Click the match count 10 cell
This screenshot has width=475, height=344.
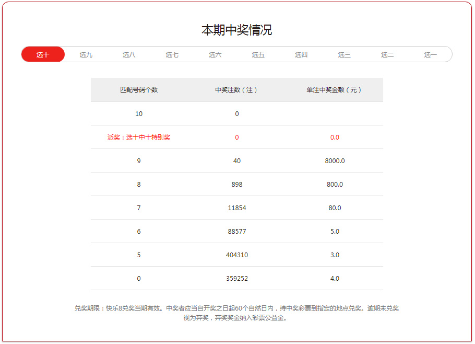pos(139,114)
